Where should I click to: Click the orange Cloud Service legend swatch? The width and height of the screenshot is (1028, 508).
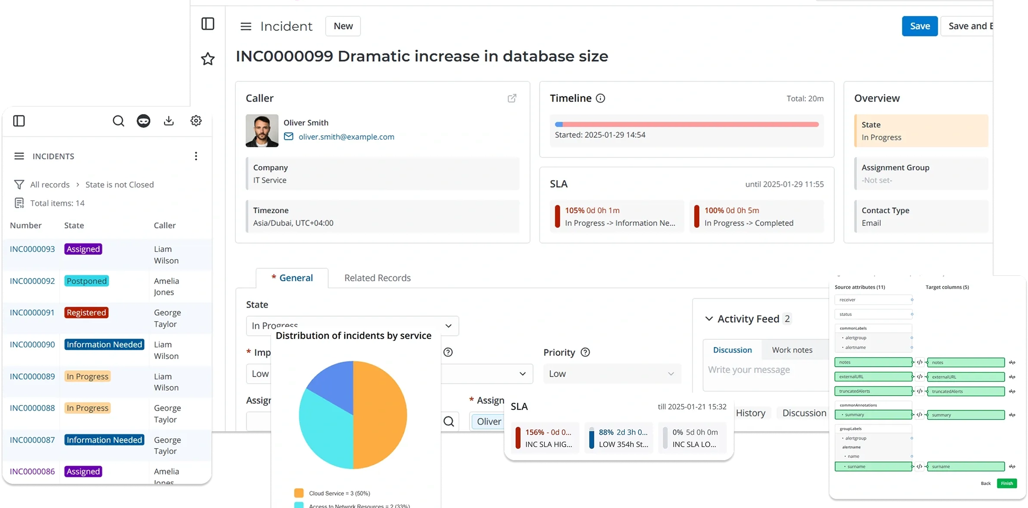click(299, 493)
